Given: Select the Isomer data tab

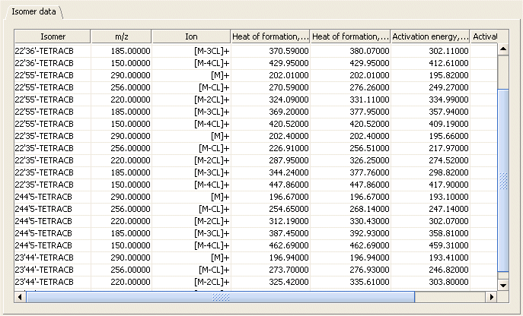Looking at the screenshot, I should 33,12.
